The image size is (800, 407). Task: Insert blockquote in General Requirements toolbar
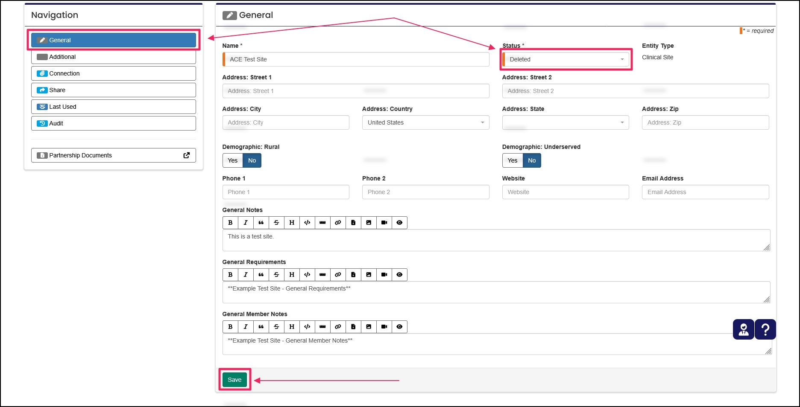[x=261, y=275]
